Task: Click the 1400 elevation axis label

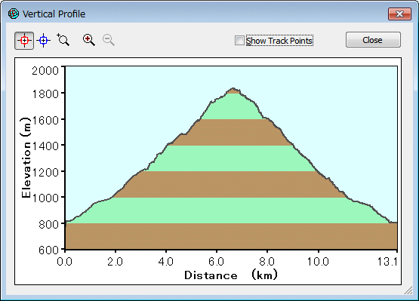Action: pyautogui.click(x=45, y=146)
